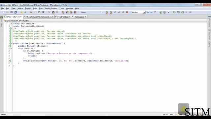
Task: Click the Redo toolbar icon
Action: pos(25,12)
